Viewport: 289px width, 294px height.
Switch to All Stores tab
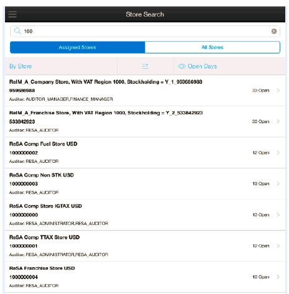coord(213,47)
